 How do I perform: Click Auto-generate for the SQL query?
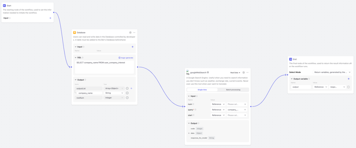click(x=126, y=58)
